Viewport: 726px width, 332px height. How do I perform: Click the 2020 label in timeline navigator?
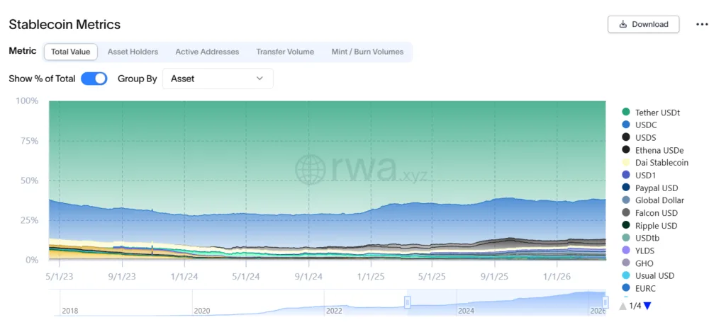202,311
